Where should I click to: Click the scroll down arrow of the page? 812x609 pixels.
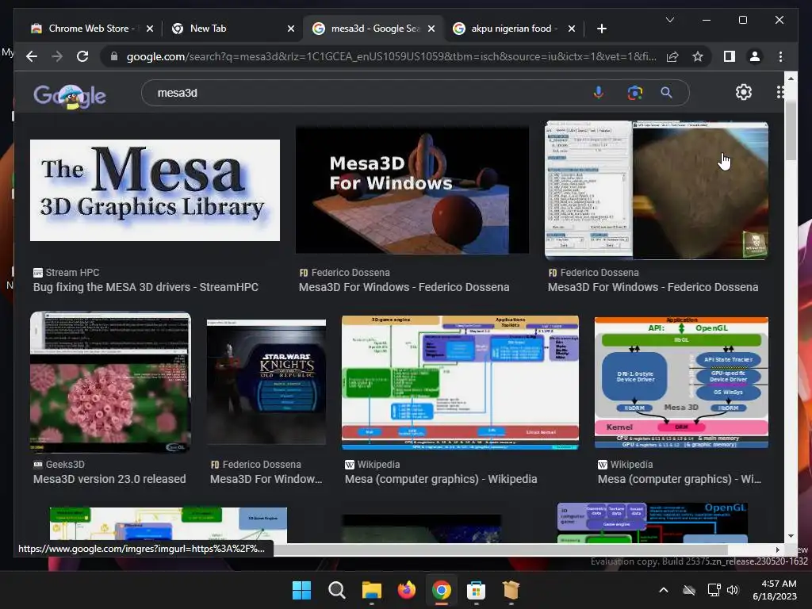click(791, 537)
